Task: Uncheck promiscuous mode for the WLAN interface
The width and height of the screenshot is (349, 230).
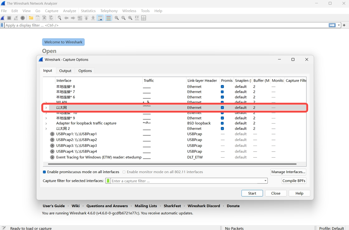Action: click(x=222, y=102)
